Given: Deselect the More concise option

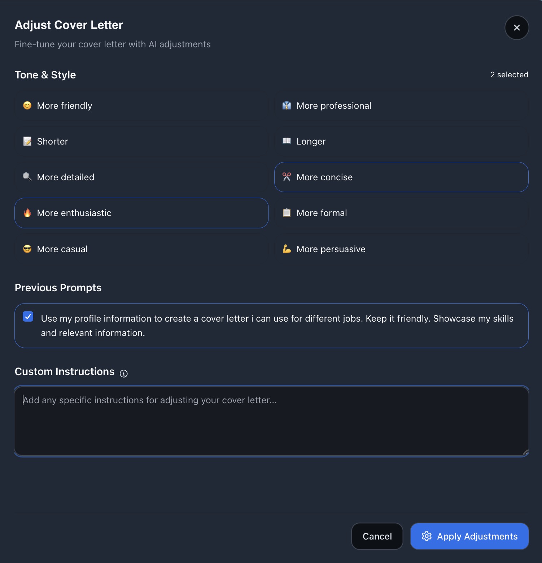Looking at the screenshot, I should click(401, 177).
